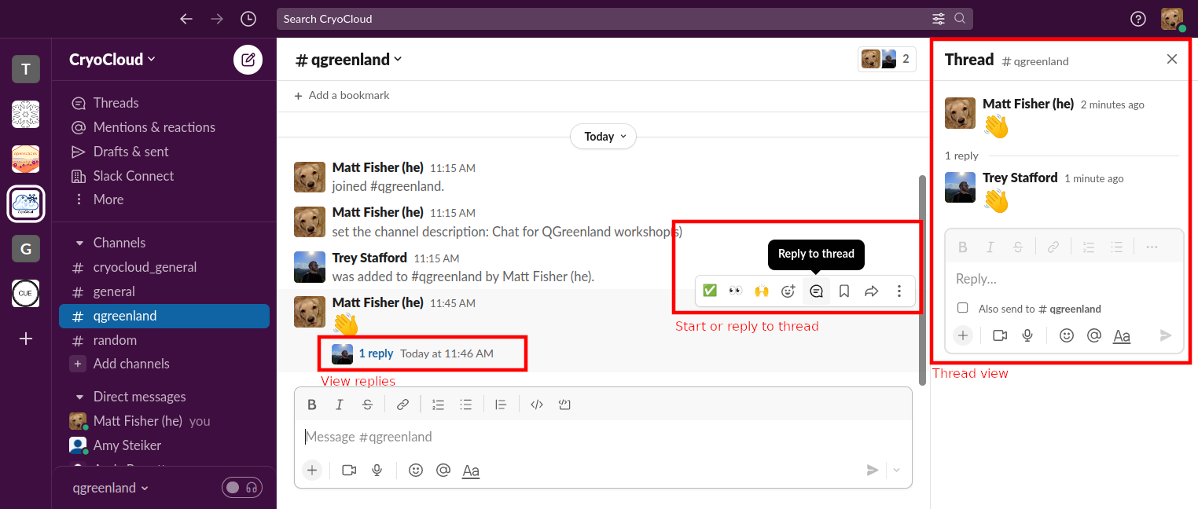1198x509 pixels.
Task: Open the history clock icon
Action: point(248,19)
